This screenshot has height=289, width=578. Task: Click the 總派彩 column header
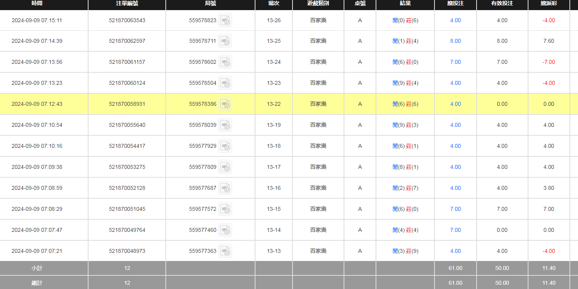click(x=548, y=4)
